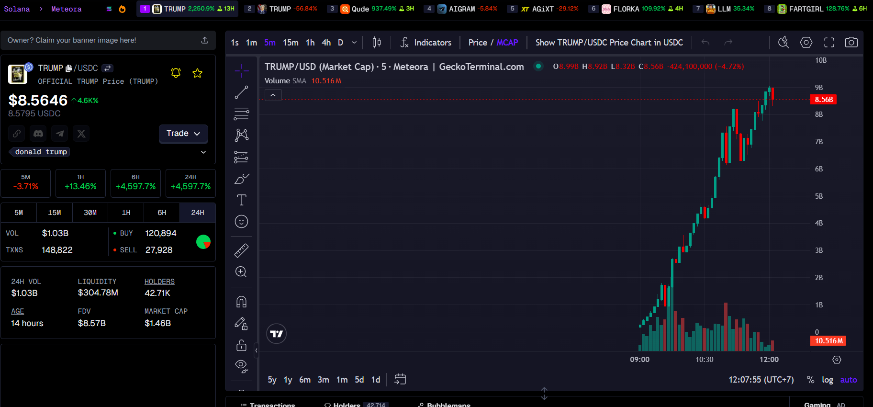Viewport: 873px width, 407px height.
Task: Select the brush drawing tool
Action: tap(242, 179)
